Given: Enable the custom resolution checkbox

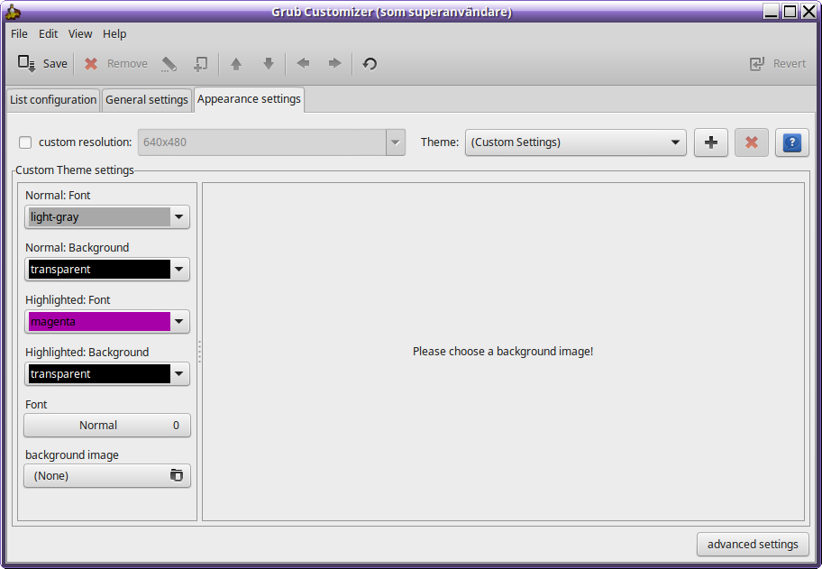Looking at the screenshot, I should 25,142.
